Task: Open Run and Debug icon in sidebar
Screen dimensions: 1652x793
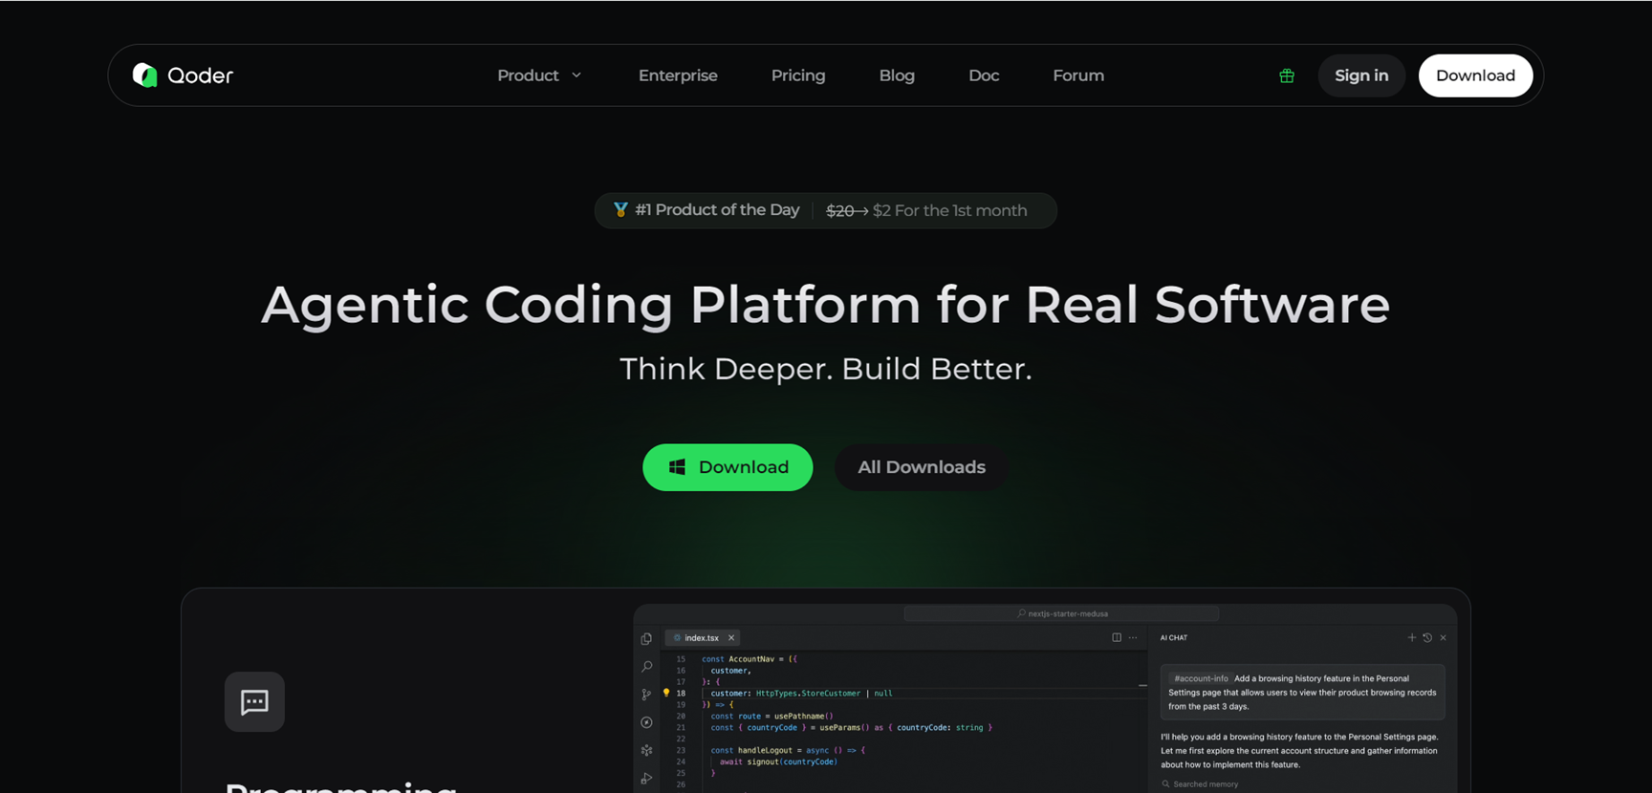Action: coord(646,778)
